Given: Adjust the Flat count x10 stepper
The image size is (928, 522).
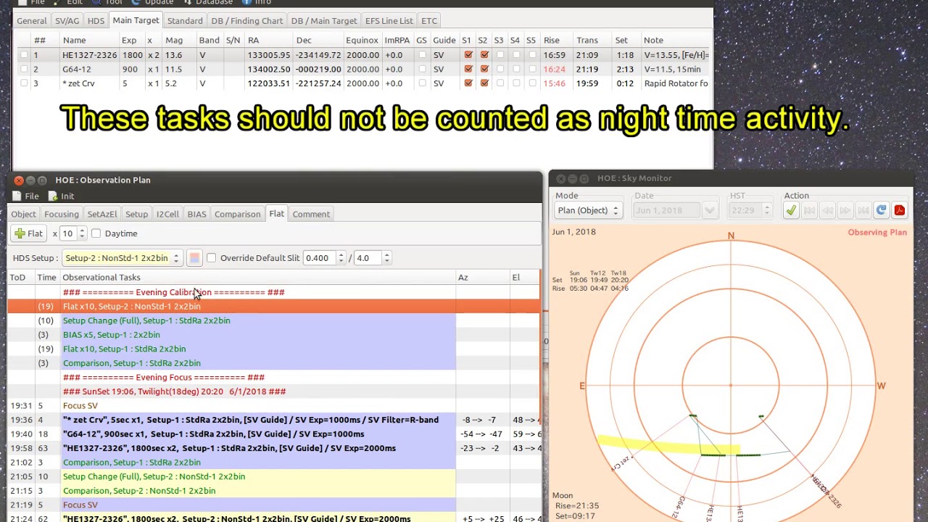Looking at the screenshot, I should point(82,233).
